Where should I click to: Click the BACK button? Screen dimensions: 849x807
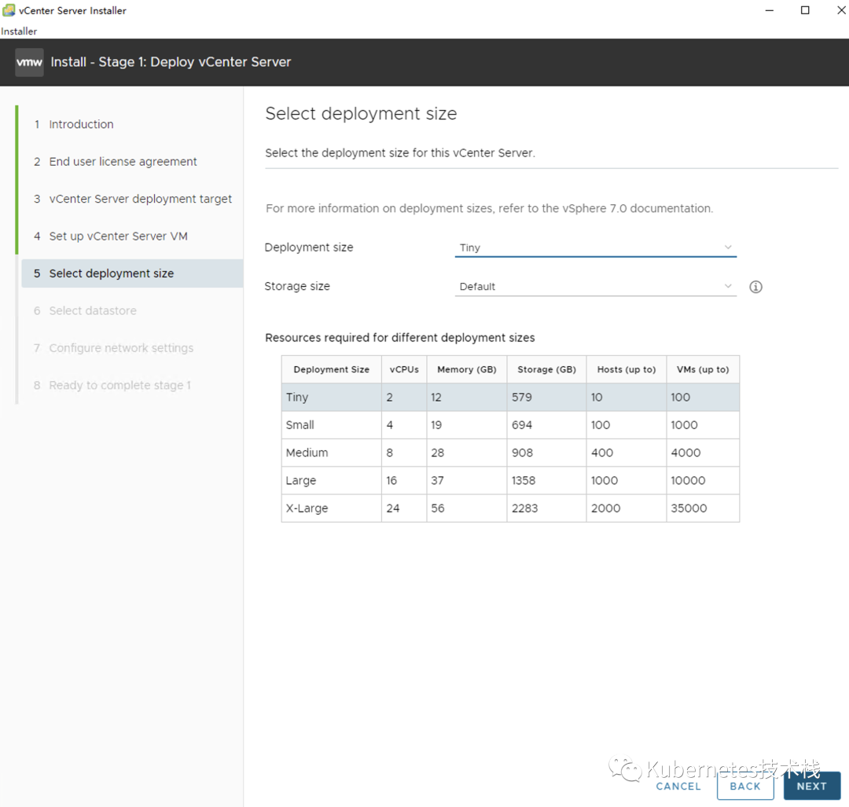745,786
